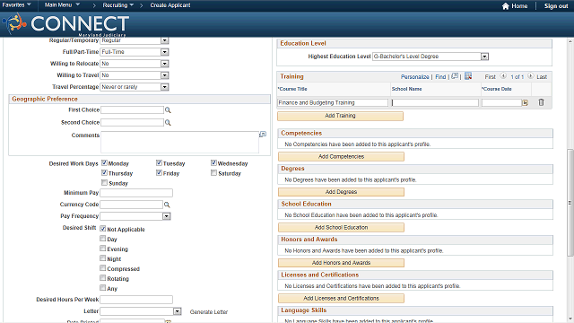Download Training grid to spreadsheet icon
This screenshot has width=574, height=323.
tap(468, 76)
